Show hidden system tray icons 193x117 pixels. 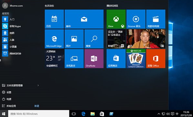click(159, 114)
